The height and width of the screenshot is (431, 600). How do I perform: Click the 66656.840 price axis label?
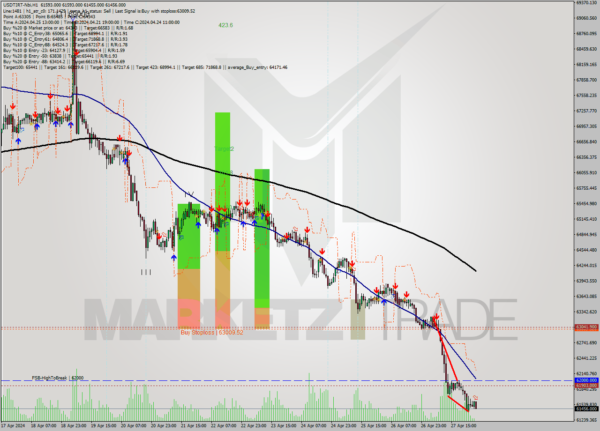pyautogui.click(x=586, y=141)
